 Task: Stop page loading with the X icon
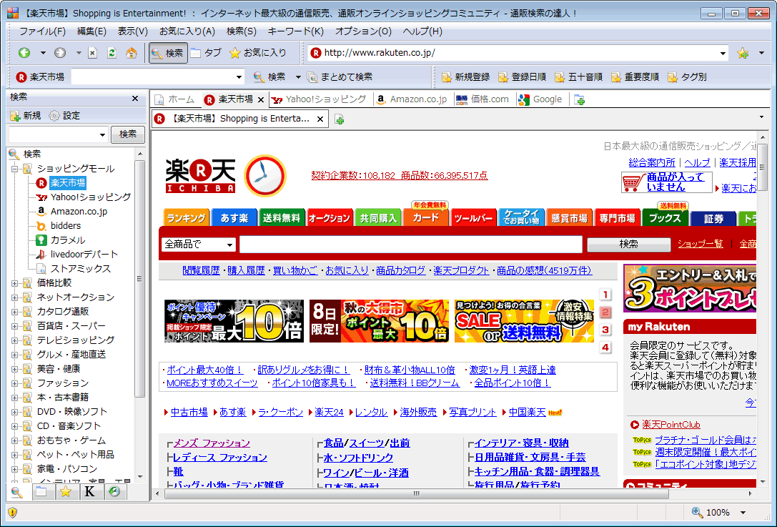pos(93,52)
